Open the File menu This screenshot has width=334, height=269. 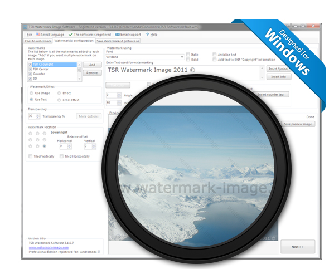(30, 35)
